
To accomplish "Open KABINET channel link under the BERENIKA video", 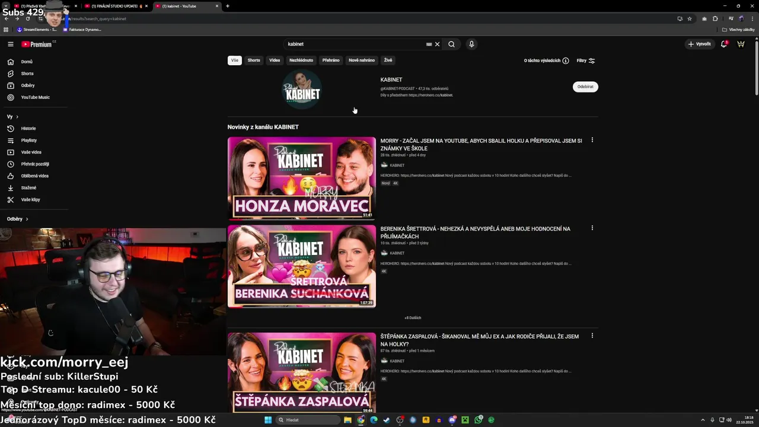I will 397,253.
